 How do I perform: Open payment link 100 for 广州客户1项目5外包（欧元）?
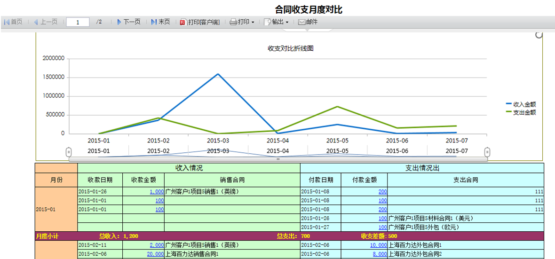coord(383,227)
